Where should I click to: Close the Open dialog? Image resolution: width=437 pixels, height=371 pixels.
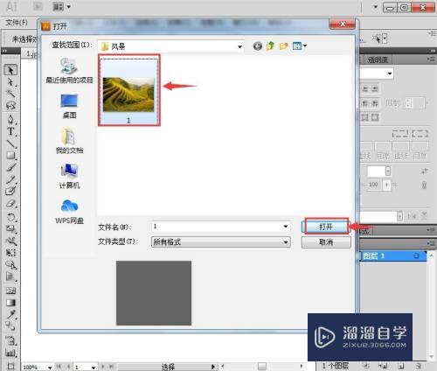tap(343, 24)
